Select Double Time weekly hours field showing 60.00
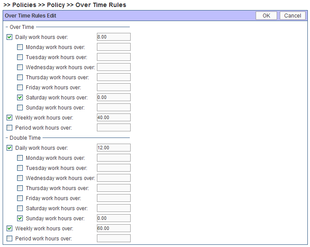Image resolution: width=310 pixels, height=247 pixels. [x=114, y=229]
